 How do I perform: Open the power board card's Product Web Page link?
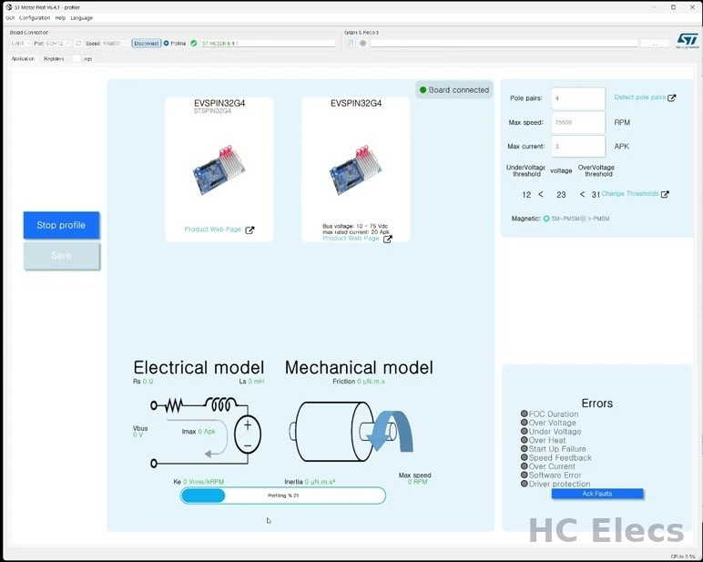(x=351, y=238)
